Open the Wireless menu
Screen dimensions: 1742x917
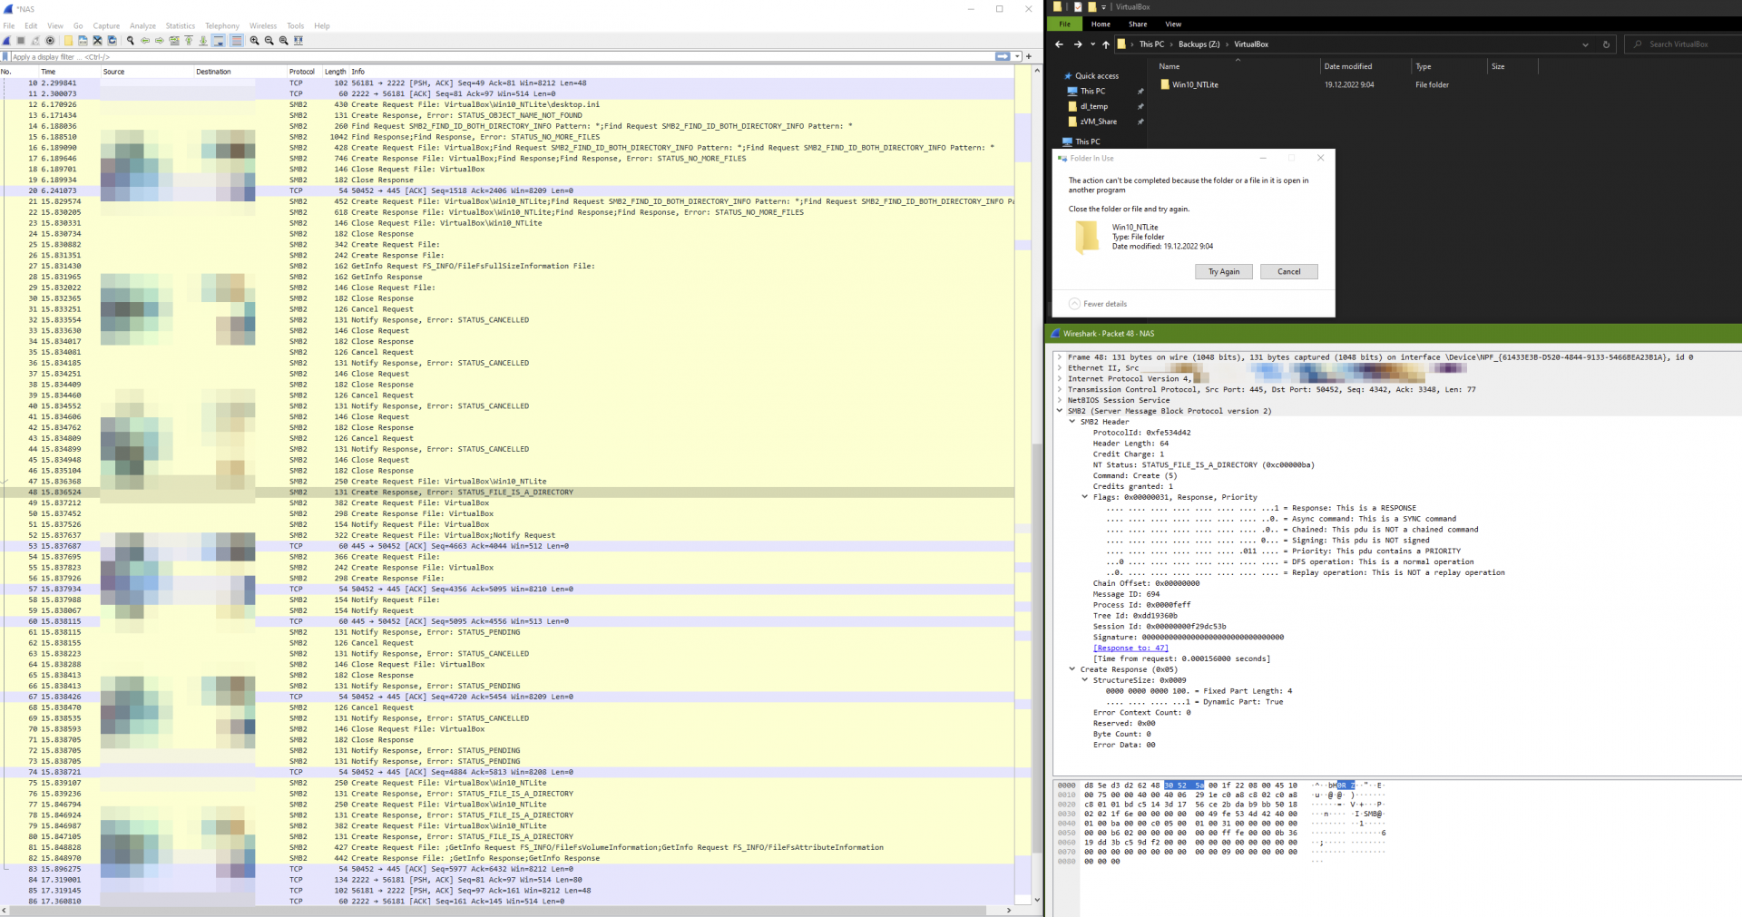[263, 25]
